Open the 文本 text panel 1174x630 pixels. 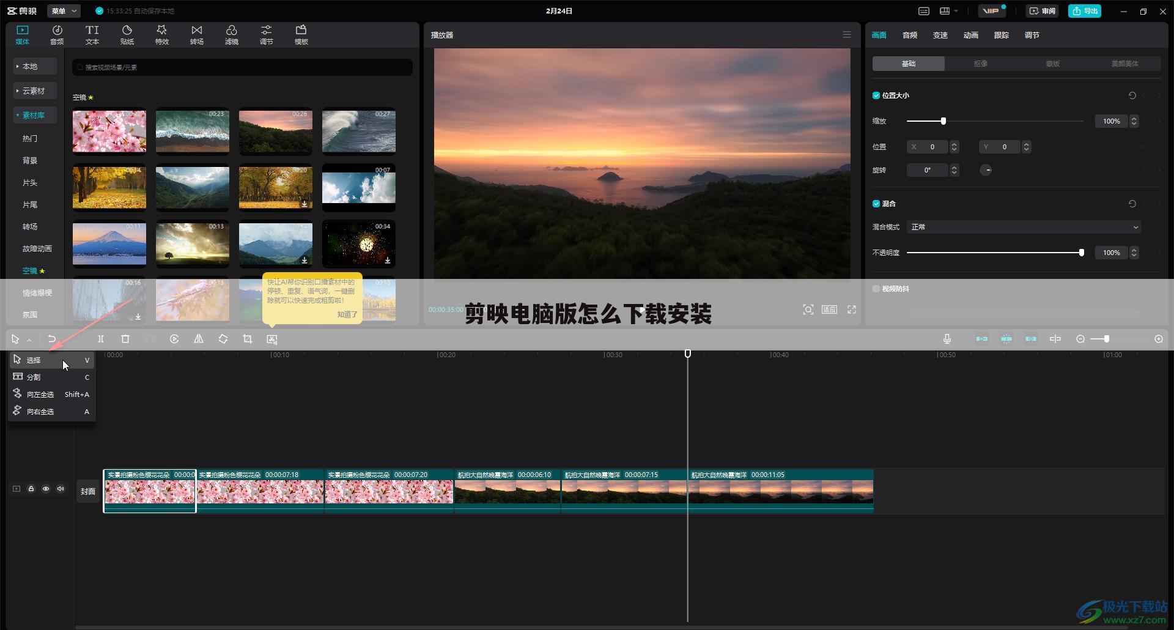(92, 35)
